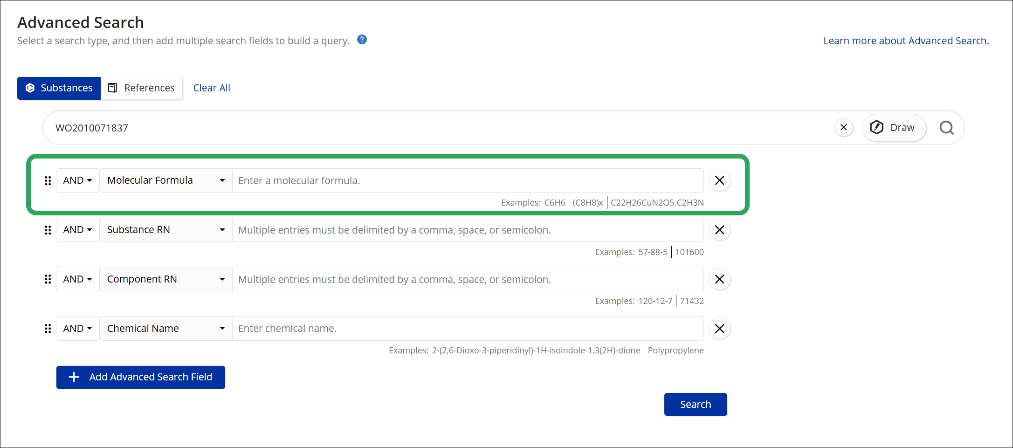This screenshot has height=448, width=1013.
Task: Click the Clear All link
Action: click(212, 88)
